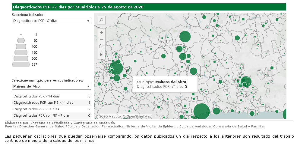Click dropdown arrow of the indicator combo box
The height and width of the screenshot is (146, 297).
coord(88,21)
